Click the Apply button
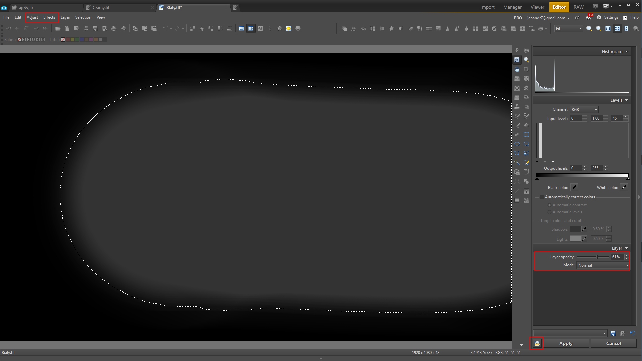This screenshot has width=642, height=361. point(566,344)
